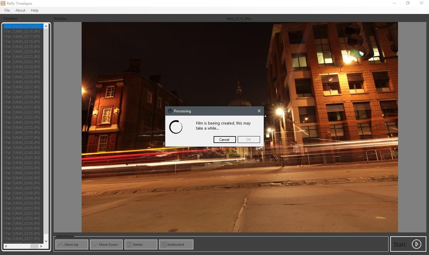Close the Processing dialog with its X
This screenshot has height=255, width=429.
[259, 111]
